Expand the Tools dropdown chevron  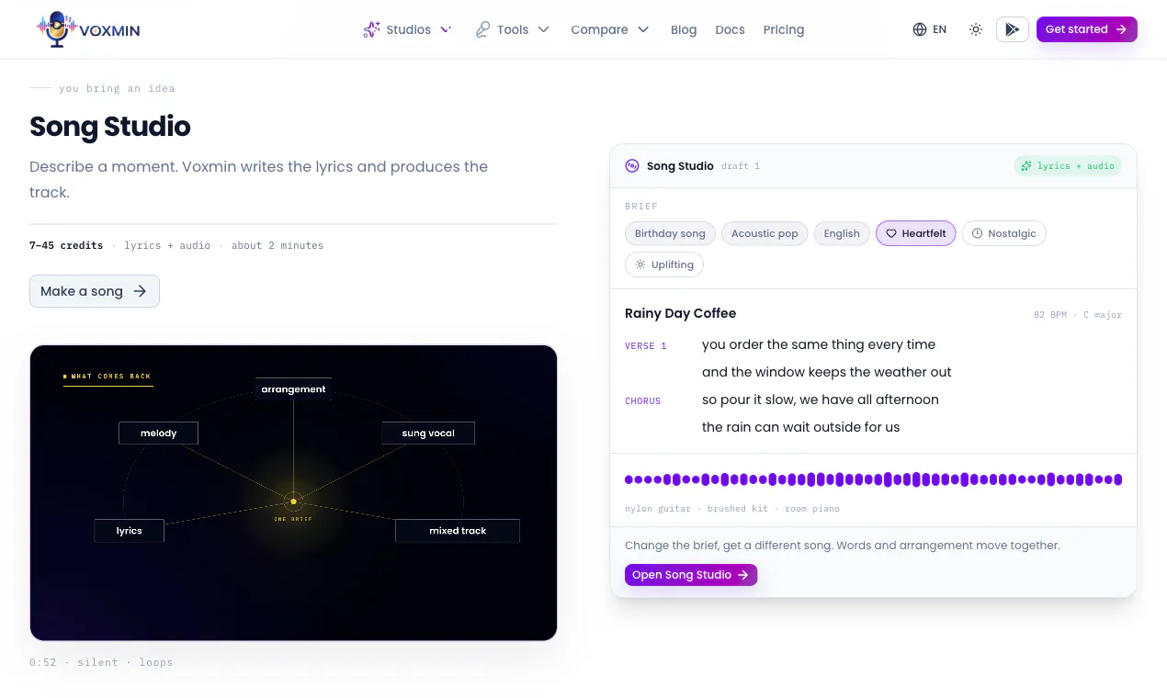(x=544, y=29)
